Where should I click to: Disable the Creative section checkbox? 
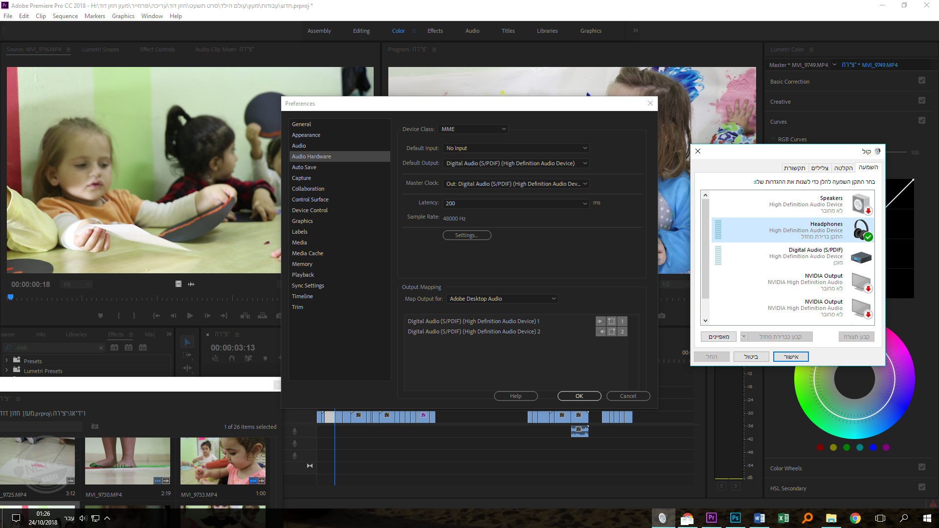click(921, 101)
